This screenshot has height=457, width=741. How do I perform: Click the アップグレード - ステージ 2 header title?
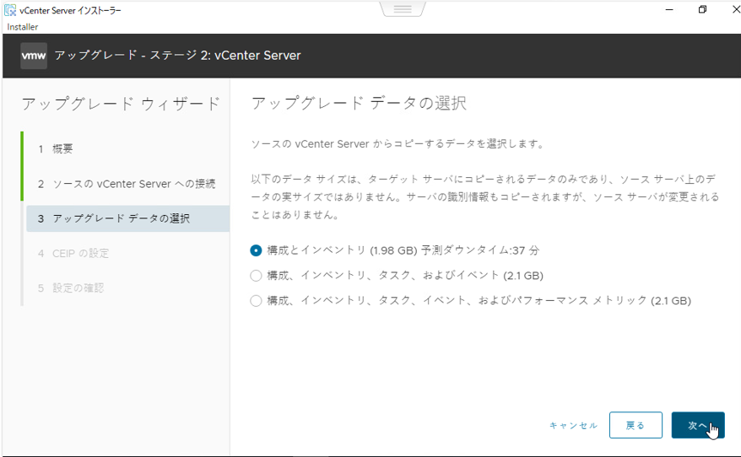click(x=177, y=56)
